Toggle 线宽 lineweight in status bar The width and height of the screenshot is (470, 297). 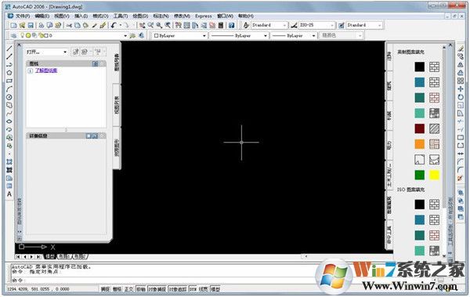pyautogui.click(x=203, y=289)
